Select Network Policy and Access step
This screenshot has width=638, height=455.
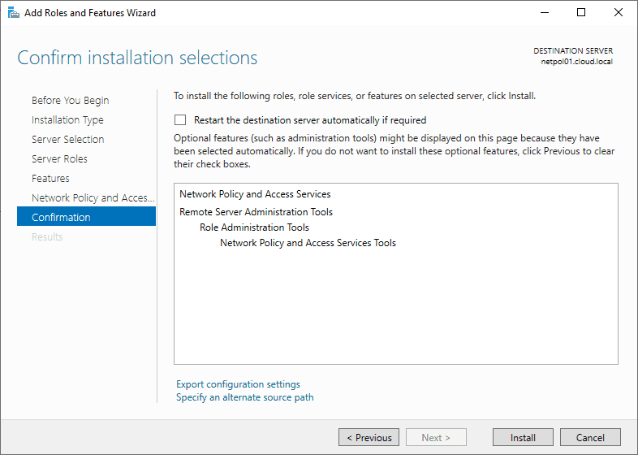click(x=87, y=198)
